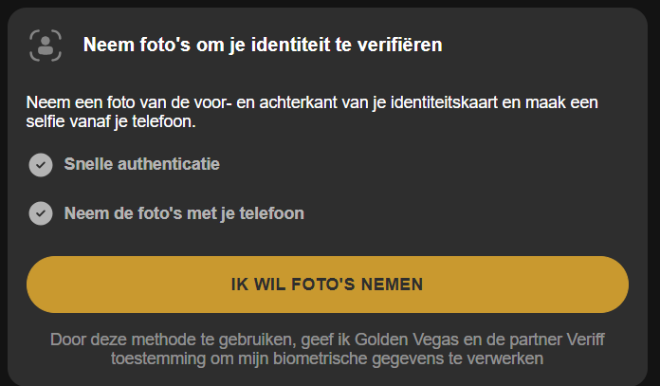The width and height of the screenshot is (660, 386).
Task: Click the checkmark icon beside Neem de foto's met je telefoon
Action: (41, 213)
